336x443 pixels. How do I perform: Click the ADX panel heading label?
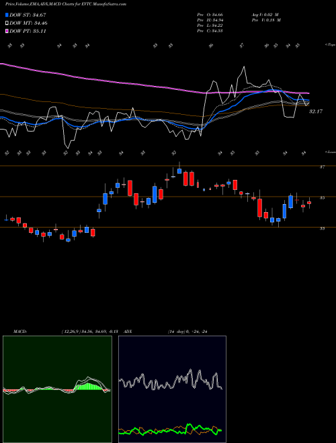[128, 332]
